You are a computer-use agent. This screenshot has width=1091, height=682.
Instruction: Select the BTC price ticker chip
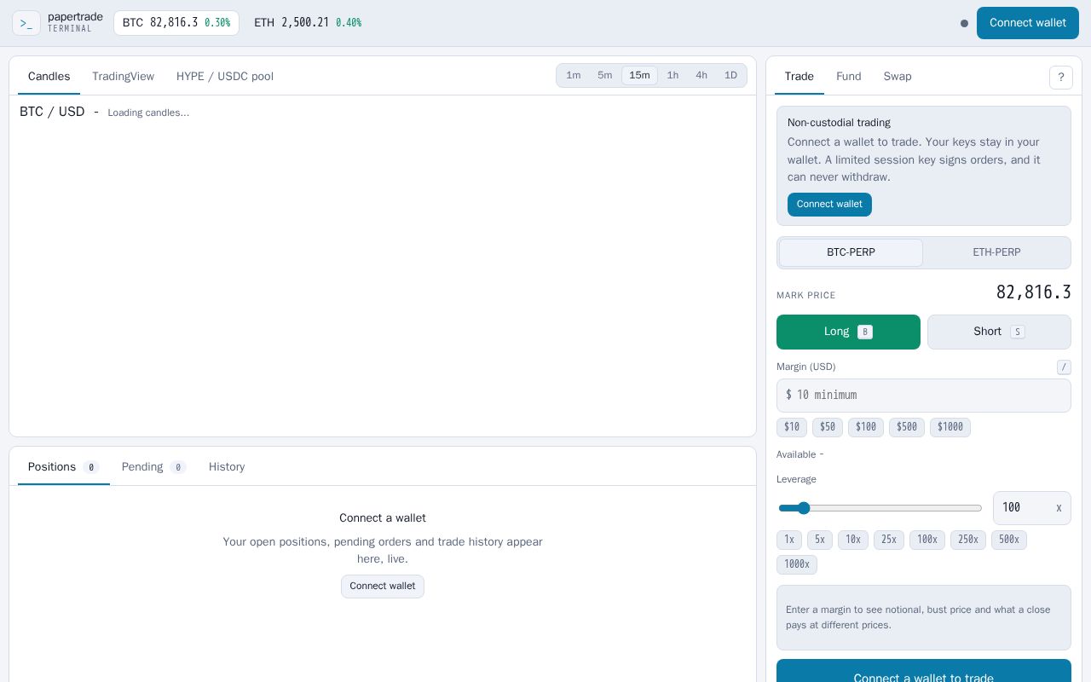(x=176, y=23)
